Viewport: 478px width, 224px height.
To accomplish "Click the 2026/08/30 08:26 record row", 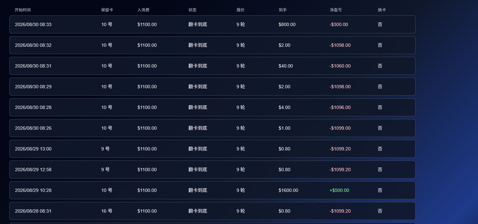I will [x=212, y=128].
